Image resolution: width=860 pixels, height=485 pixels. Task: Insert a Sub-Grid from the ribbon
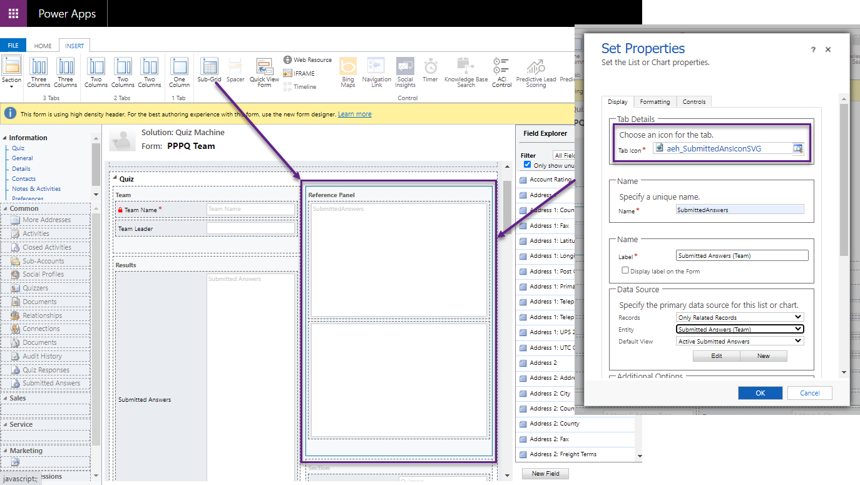(209, 70)
